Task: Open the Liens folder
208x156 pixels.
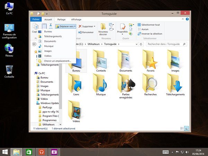Action: tap(76, 85)
